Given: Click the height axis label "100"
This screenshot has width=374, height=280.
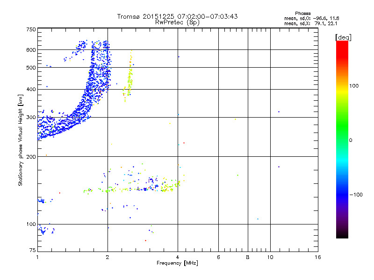Looking at the screenshot, I should 31,224.
